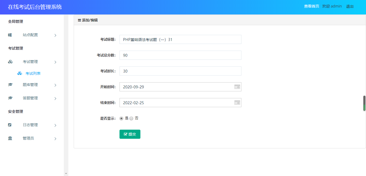This screenshot has width=366, height=176.
Task: Click the 退出 logout link
Action: coord(350,6)
